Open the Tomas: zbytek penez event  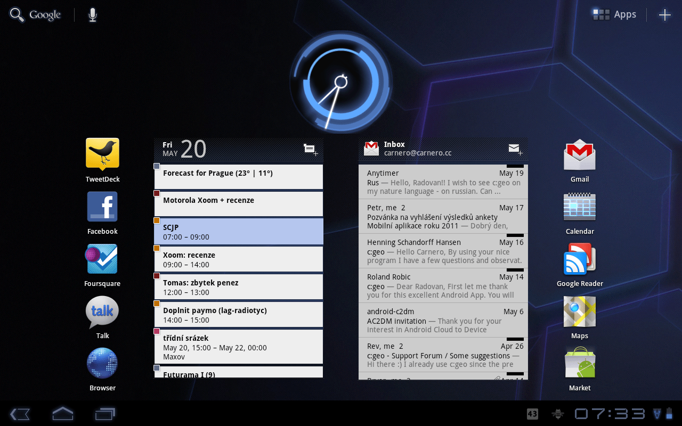click(239, 287)
